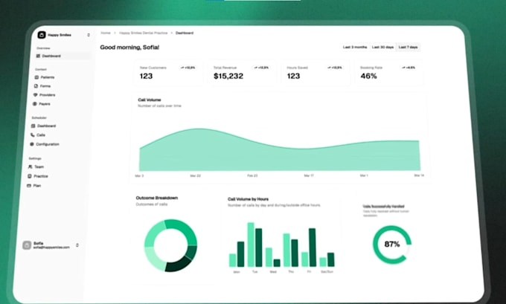Click the Outcome Breakdown donut chart
506x304 pixels.
click(170, 245)
